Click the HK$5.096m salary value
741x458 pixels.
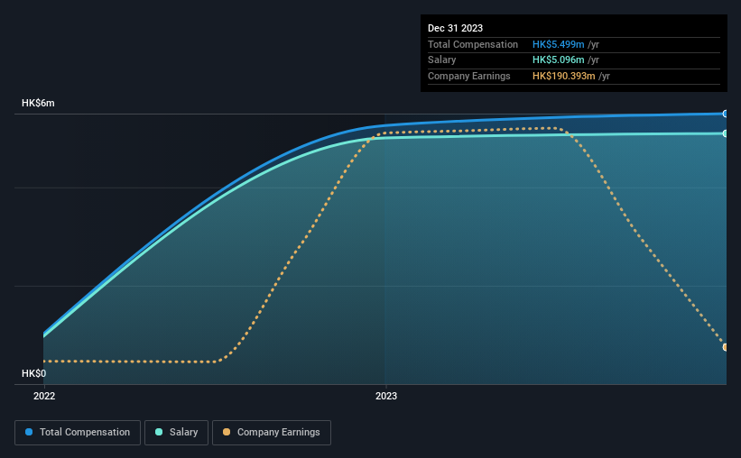pyautogui.click(x=558, y=60)
